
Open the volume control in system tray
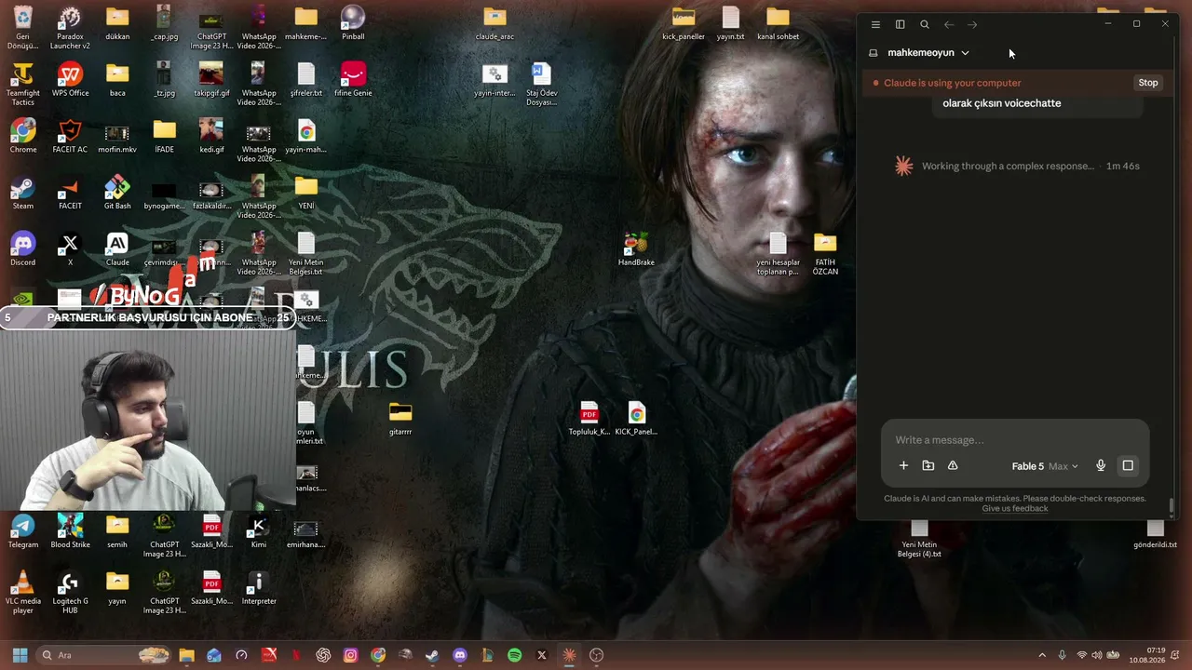(1097, 655)
